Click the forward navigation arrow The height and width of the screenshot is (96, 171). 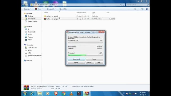tap(27, 5)
